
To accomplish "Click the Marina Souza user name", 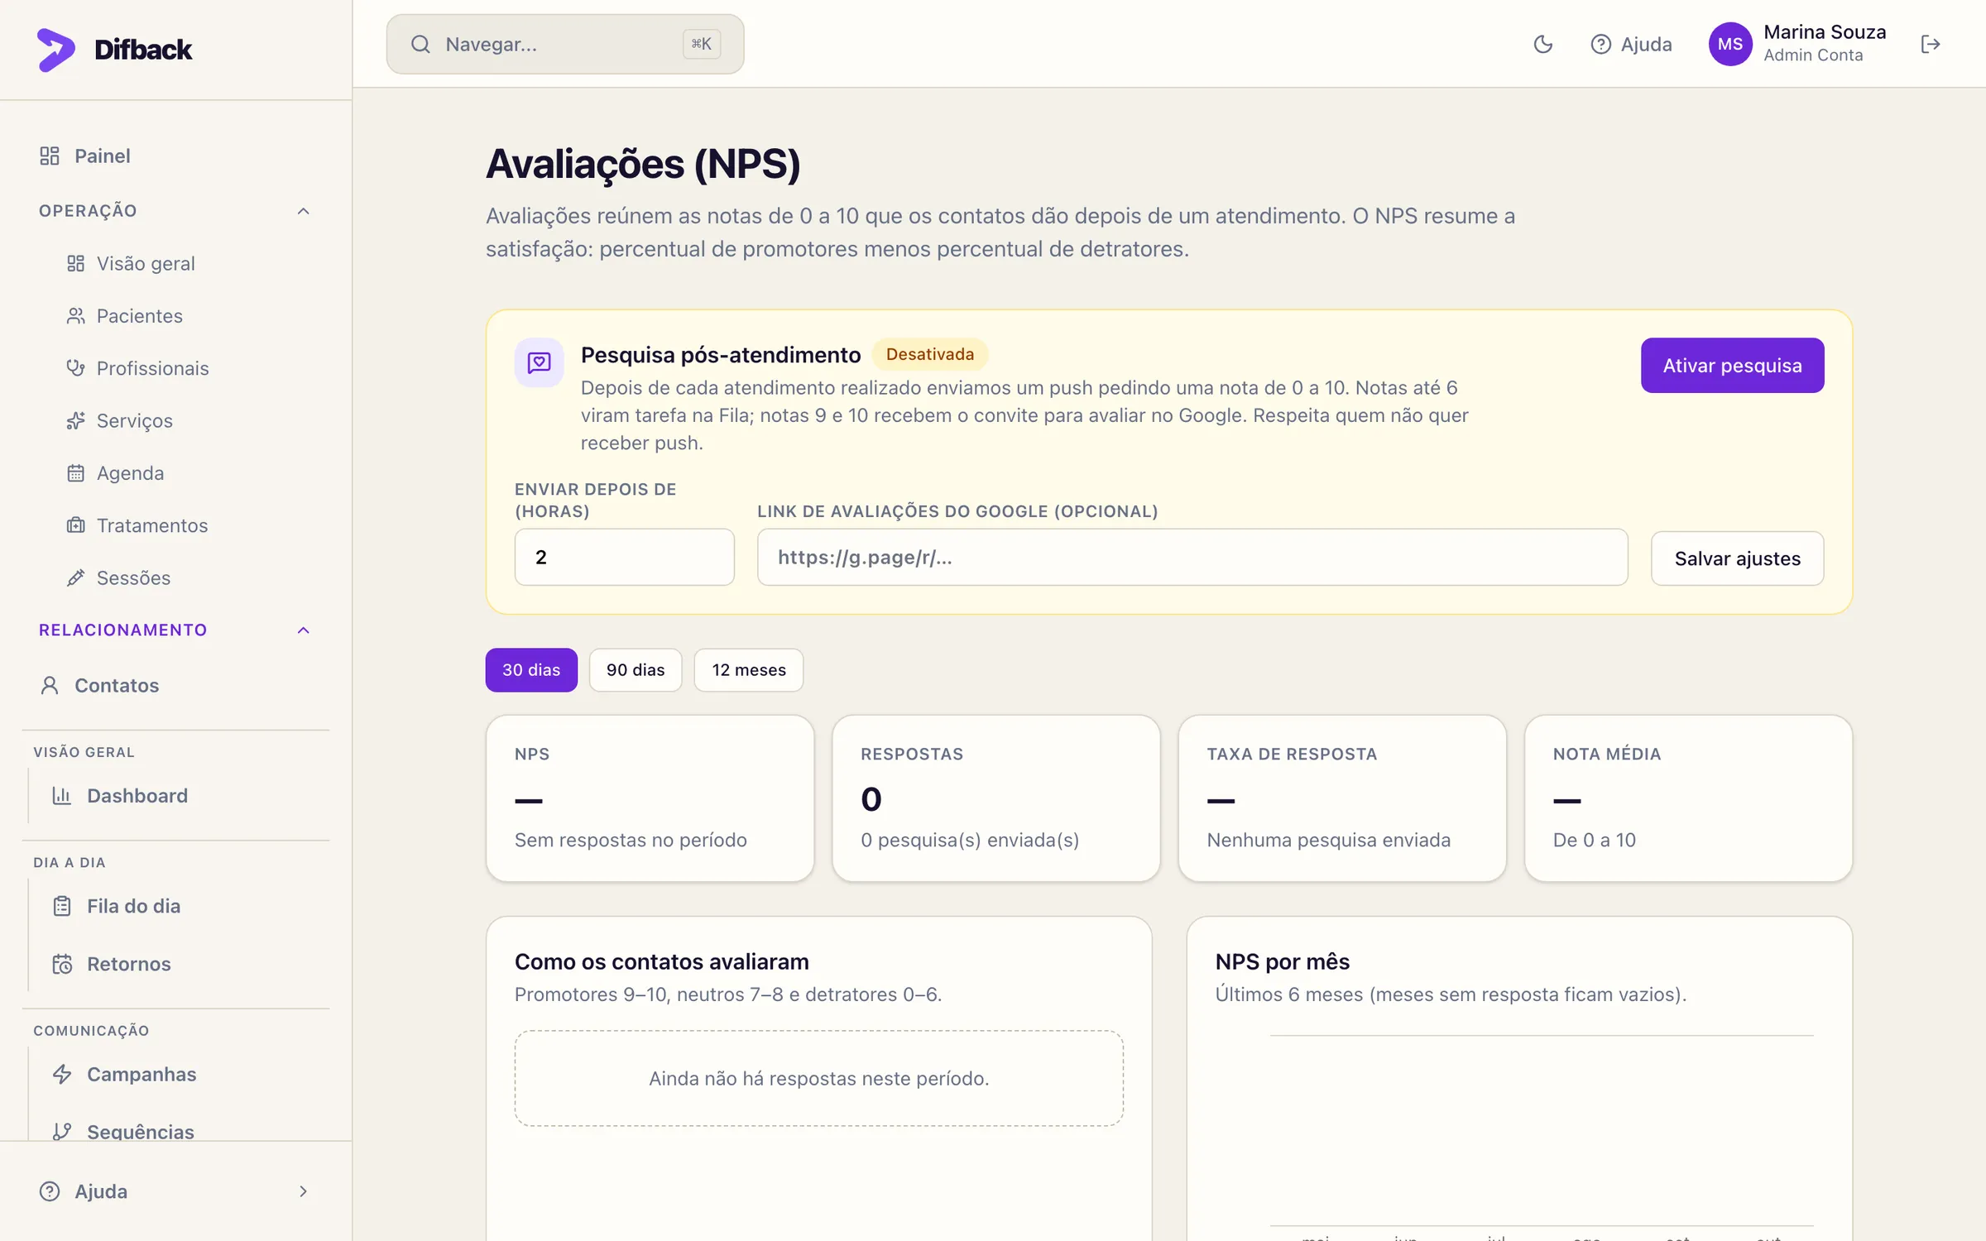I will [x=1825, y=31].
